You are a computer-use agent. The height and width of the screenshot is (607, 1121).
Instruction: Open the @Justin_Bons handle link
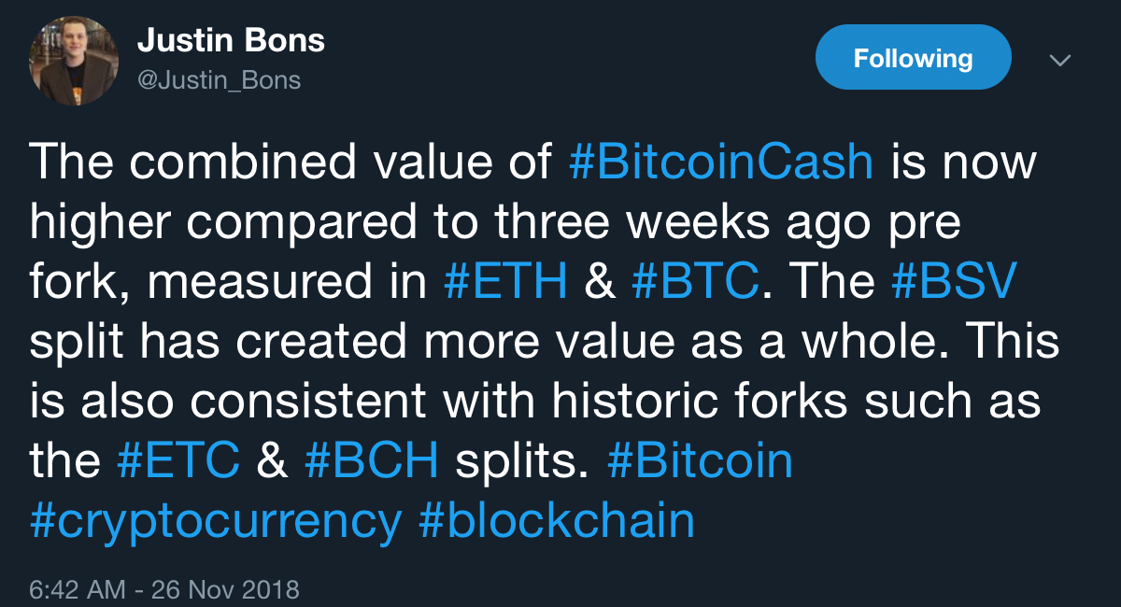coord(219,80)
